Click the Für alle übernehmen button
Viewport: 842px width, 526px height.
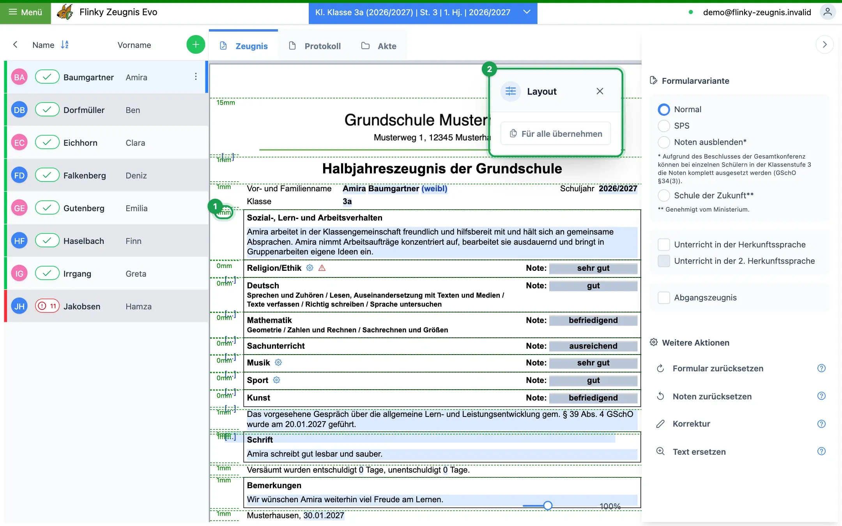coord(556,134)
